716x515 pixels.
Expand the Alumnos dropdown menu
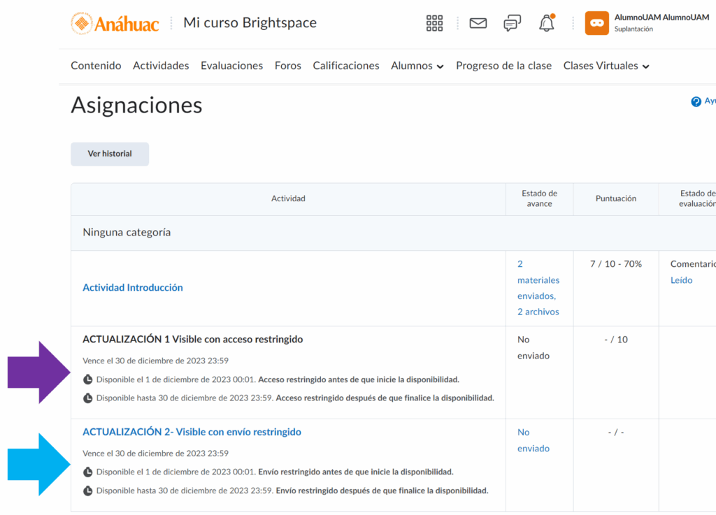pyautogui.click(x=417, y=66)
